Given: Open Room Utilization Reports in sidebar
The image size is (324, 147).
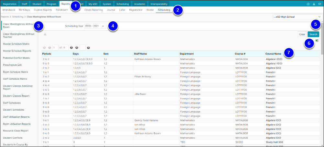Looking at the screenshot, I should coord(17,124).
